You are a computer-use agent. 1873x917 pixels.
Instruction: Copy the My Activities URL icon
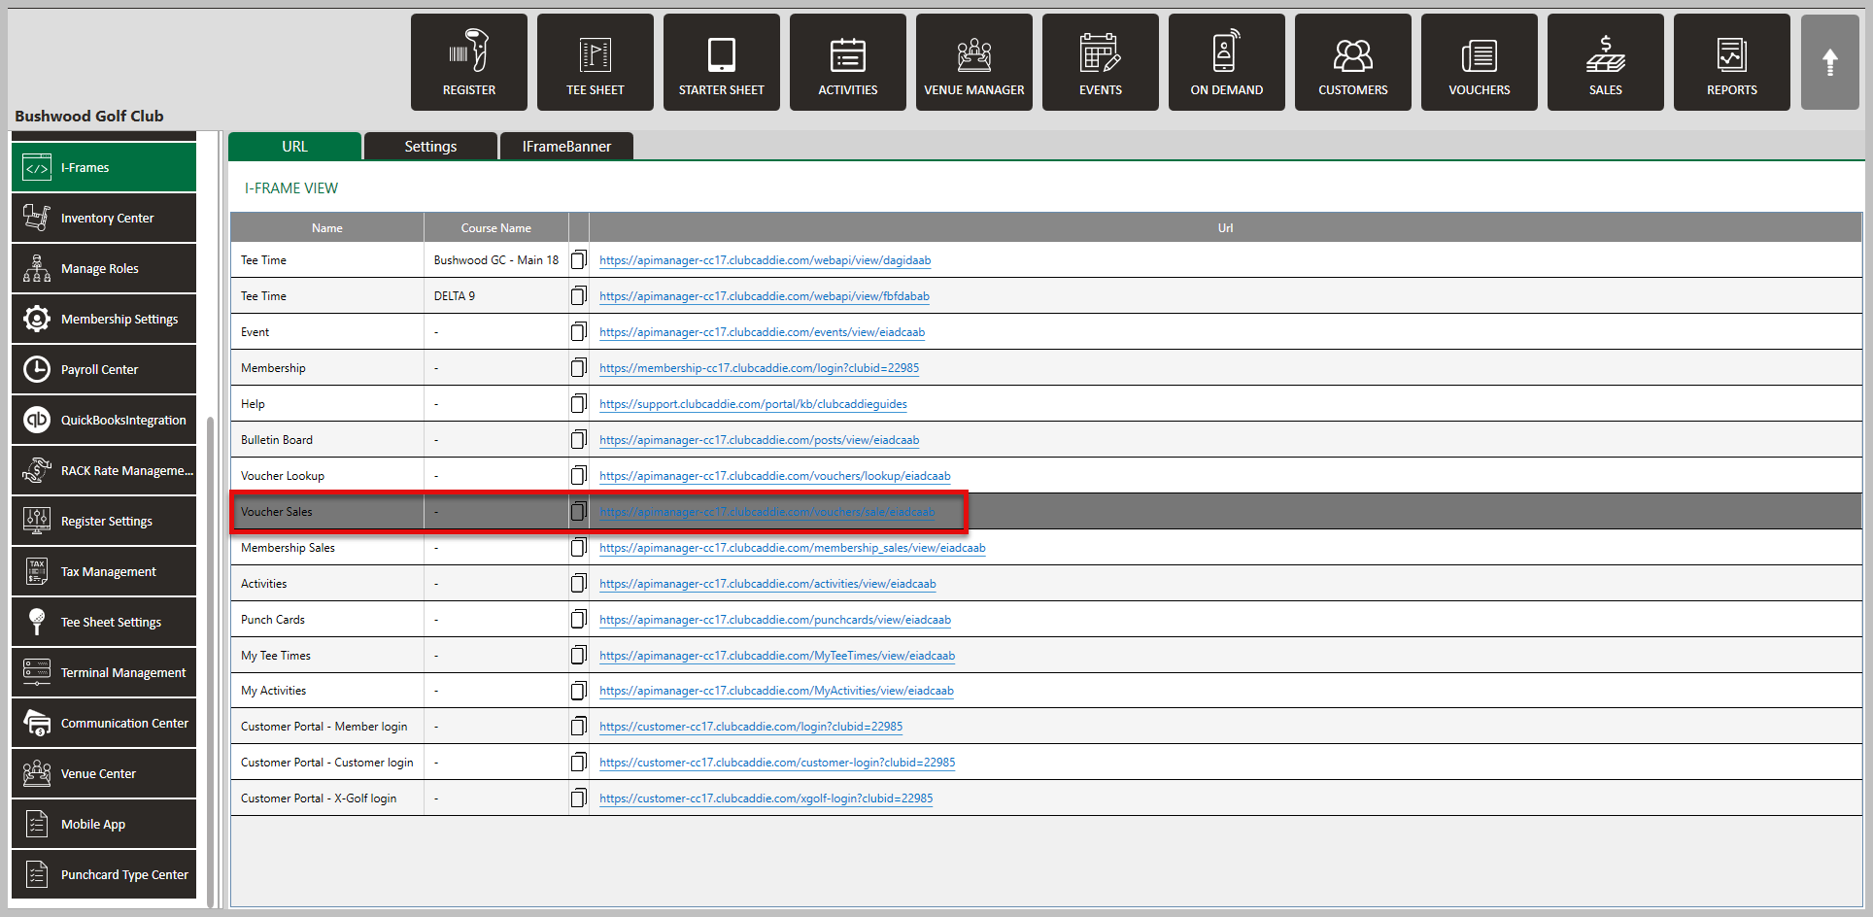pyautogui.click(x=579, y=691)
